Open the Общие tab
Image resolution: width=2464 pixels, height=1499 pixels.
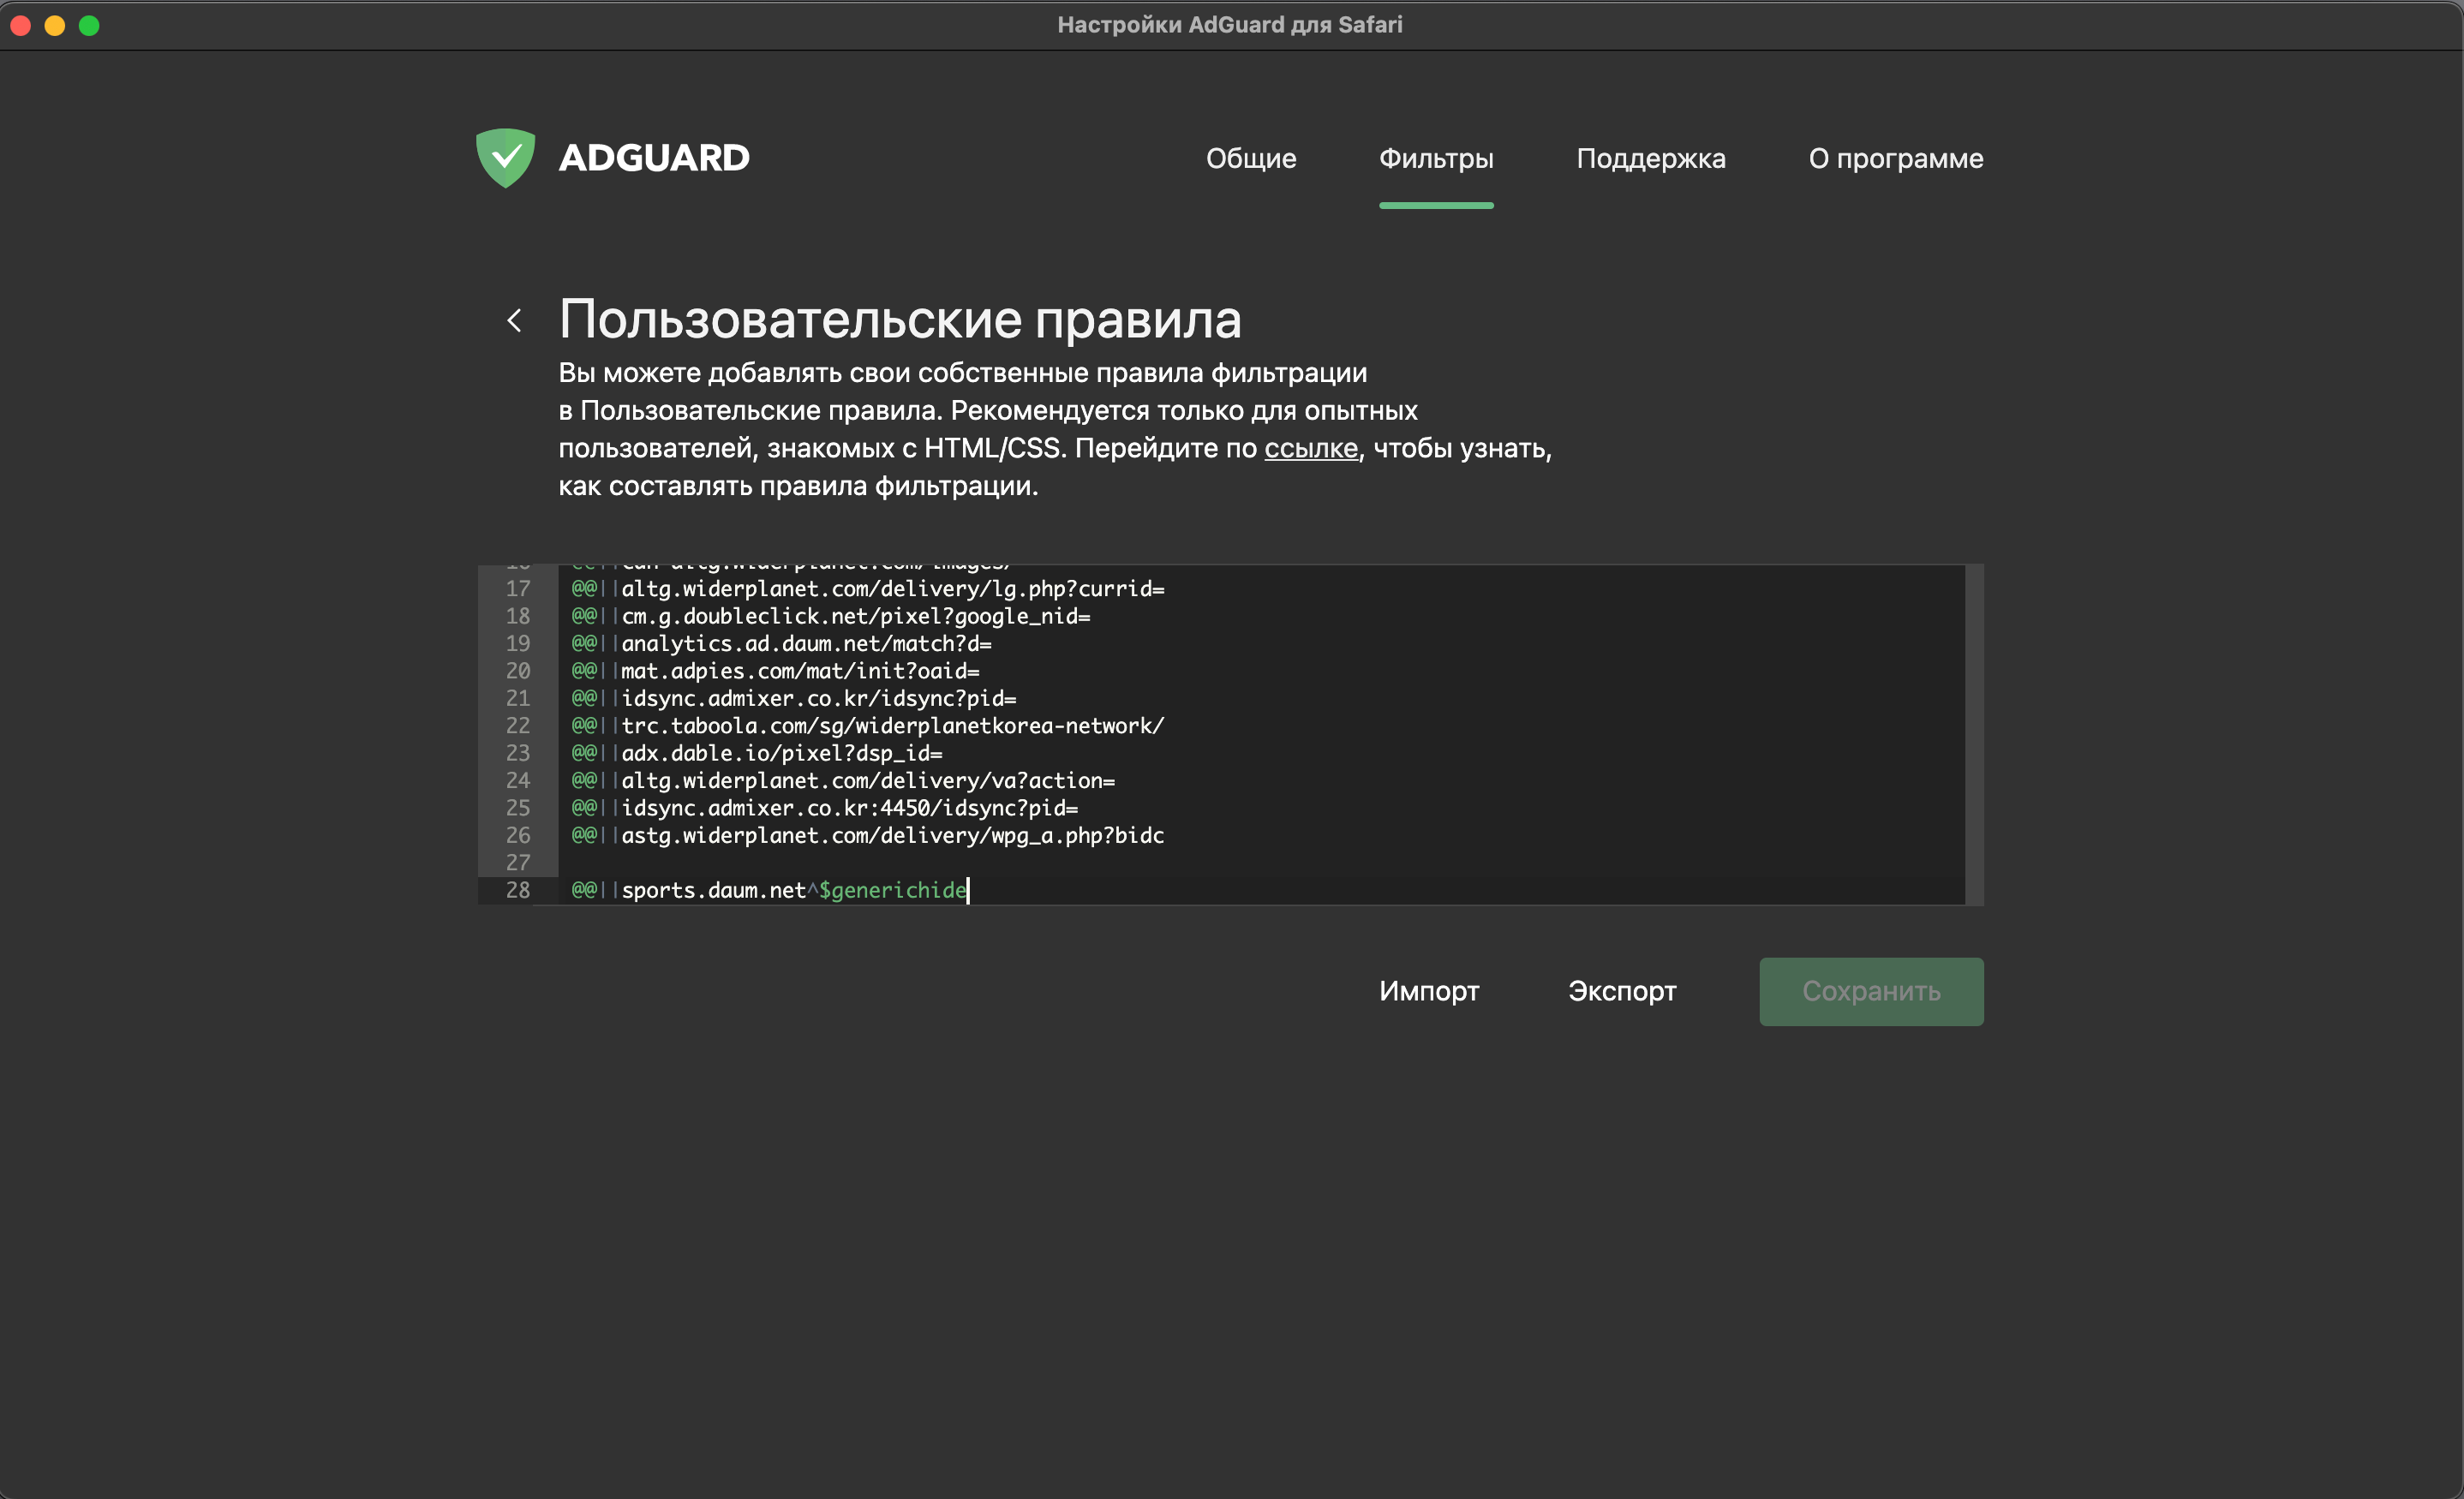(x=1250, y=159)
